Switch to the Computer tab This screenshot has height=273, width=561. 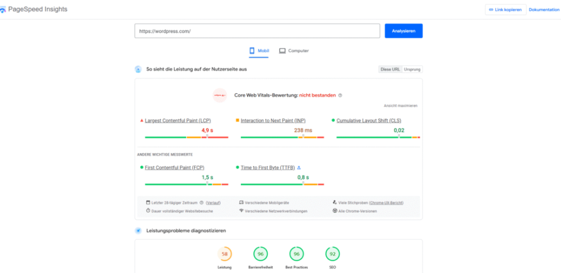pos(294,51)
